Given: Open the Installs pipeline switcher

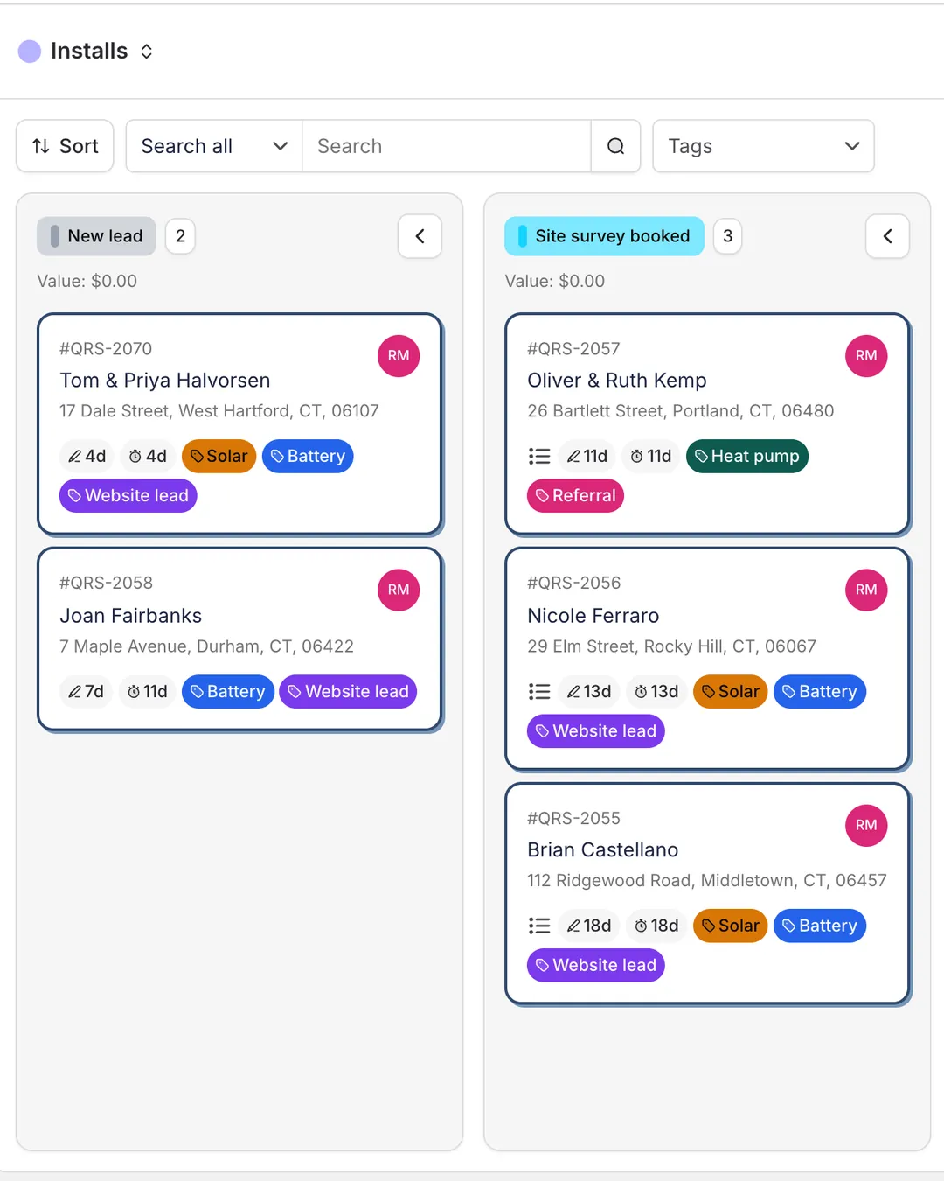Looking at the screenshot, I should click(x=87, y=51).
